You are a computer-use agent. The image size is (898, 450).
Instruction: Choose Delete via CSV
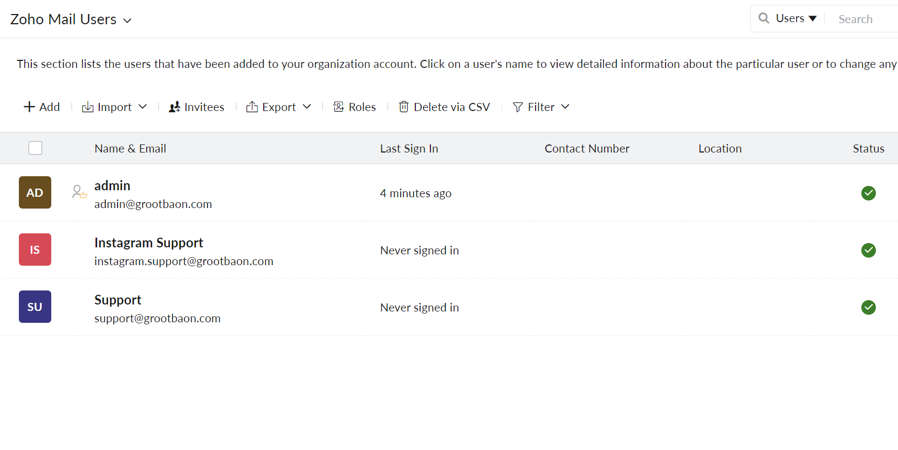point(452,107)
